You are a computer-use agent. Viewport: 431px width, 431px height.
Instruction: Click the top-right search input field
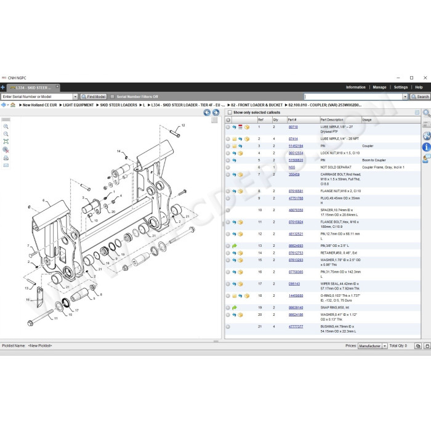[x=353, y=97]
